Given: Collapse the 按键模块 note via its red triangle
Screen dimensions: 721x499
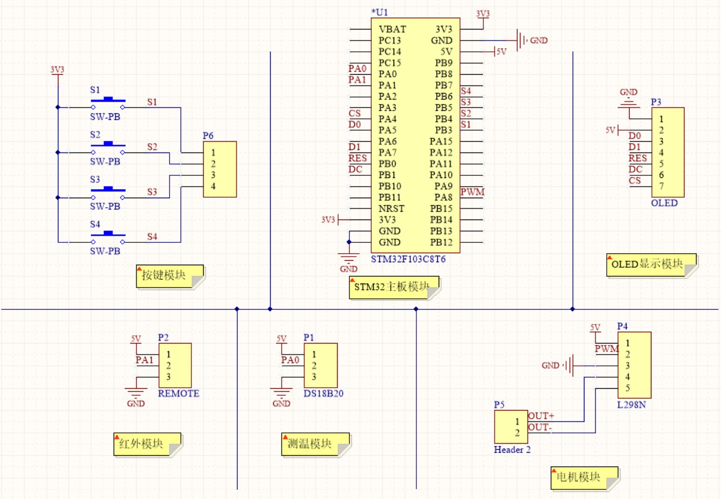Looking at the screenshot, I should click(139, 268).
